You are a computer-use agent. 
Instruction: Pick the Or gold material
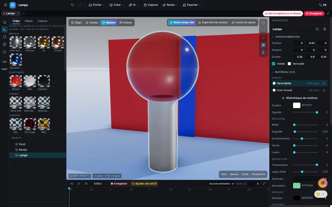tap(44, 42)
